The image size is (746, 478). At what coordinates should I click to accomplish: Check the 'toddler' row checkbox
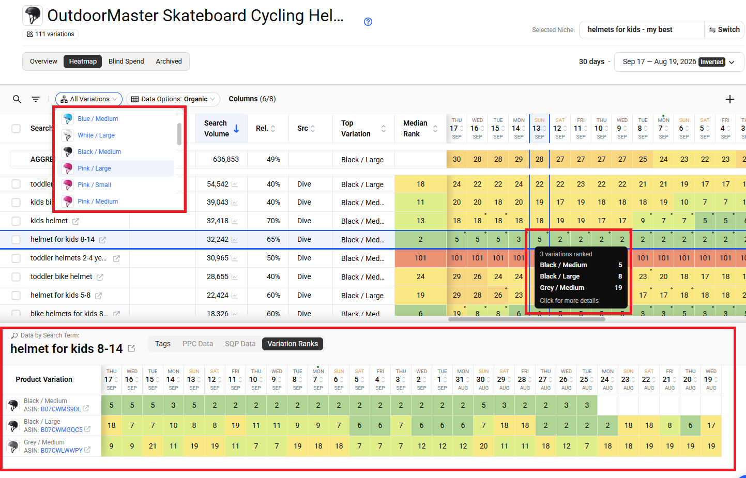(x=16, y=184)
